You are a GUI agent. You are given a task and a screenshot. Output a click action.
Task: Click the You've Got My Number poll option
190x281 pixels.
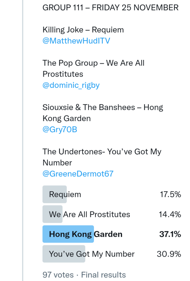tap(92, 254)
